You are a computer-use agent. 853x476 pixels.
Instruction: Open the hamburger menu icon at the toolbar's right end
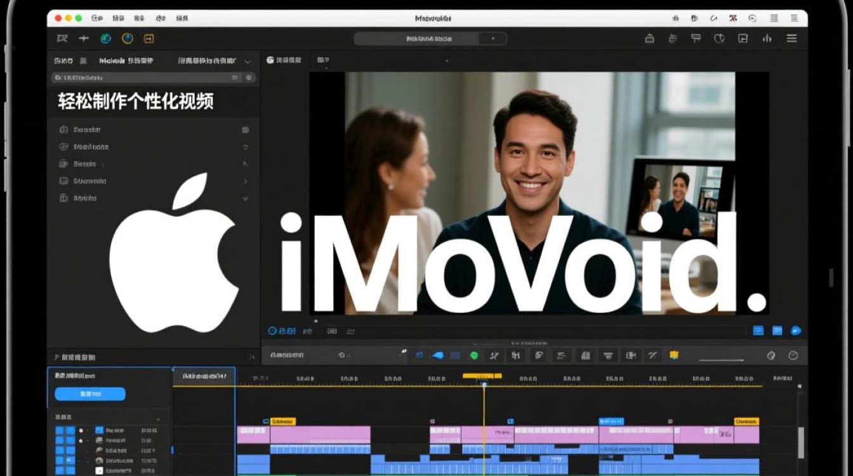(791, 39)
